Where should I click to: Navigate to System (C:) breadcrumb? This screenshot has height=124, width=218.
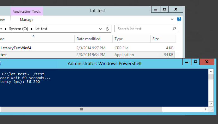(19, 29)
